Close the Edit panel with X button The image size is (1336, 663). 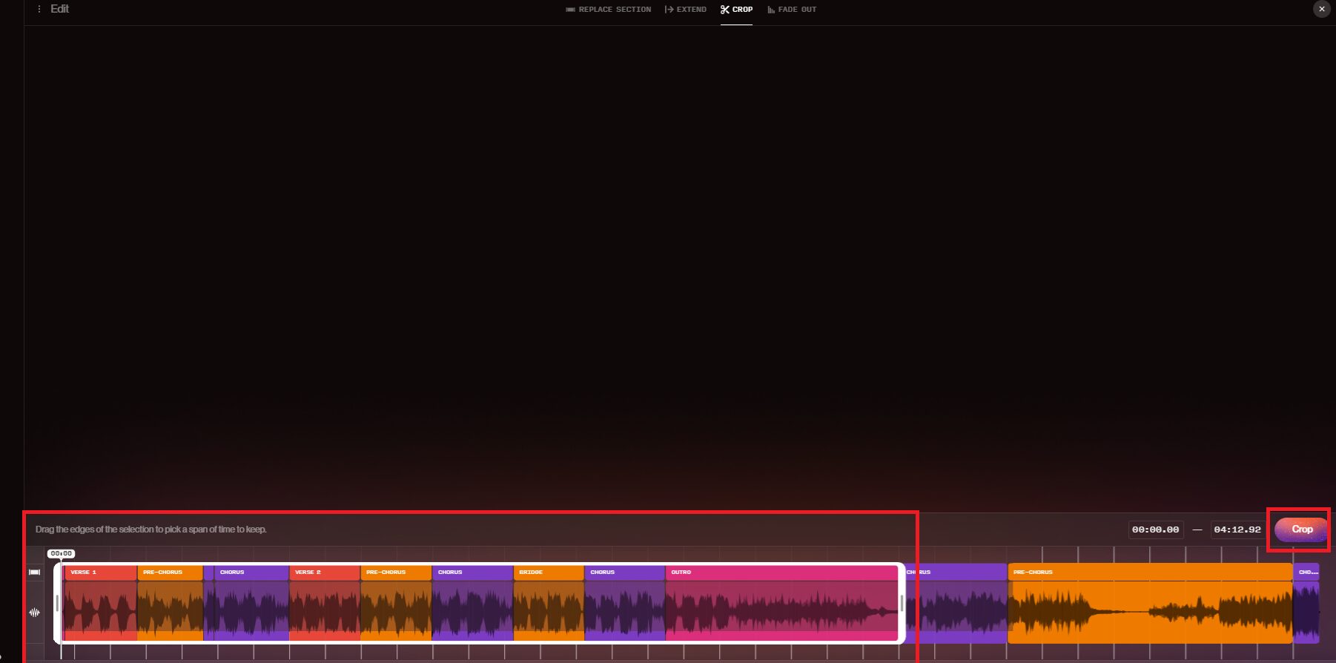click(1321, 9)
